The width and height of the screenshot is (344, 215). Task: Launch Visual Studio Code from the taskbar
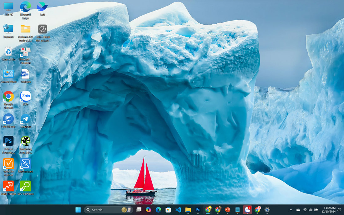pyautogui.click(x=179, y=210)
